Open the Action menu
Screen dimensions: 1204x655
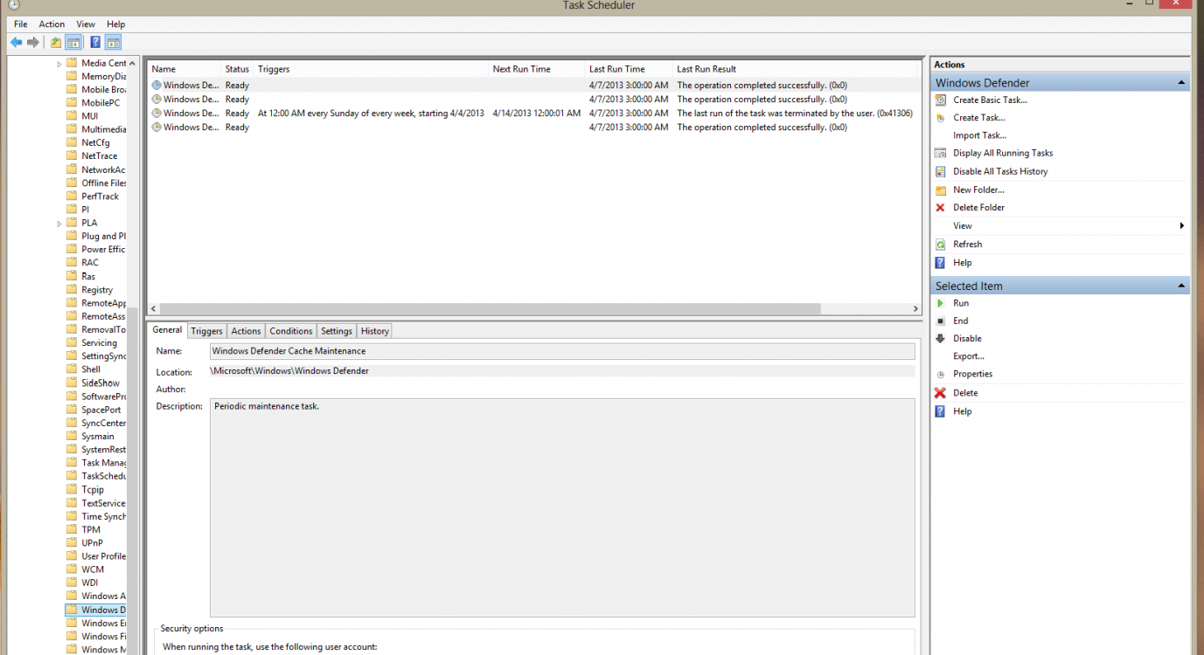point(52,24)
